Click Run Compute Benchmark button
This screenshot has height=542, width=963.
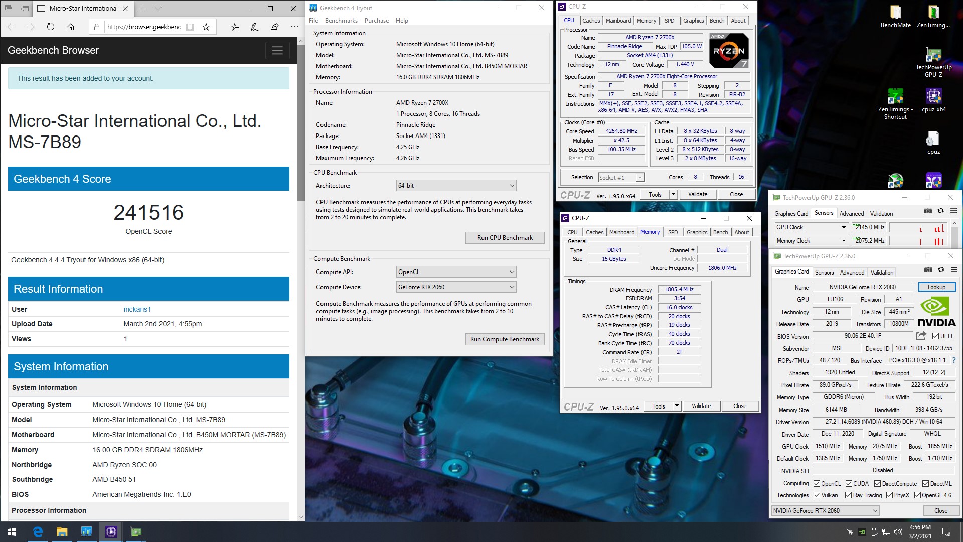(505, 339)
